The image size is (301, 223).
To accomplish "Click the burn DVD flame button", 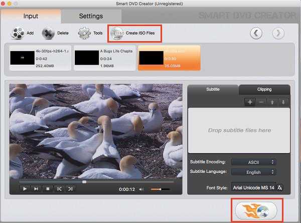I will click(x=256, y=210).
